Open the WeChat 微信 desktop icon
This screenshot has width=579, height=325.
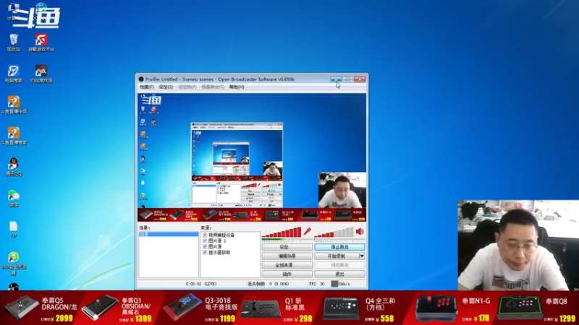(x=14, y=198)
